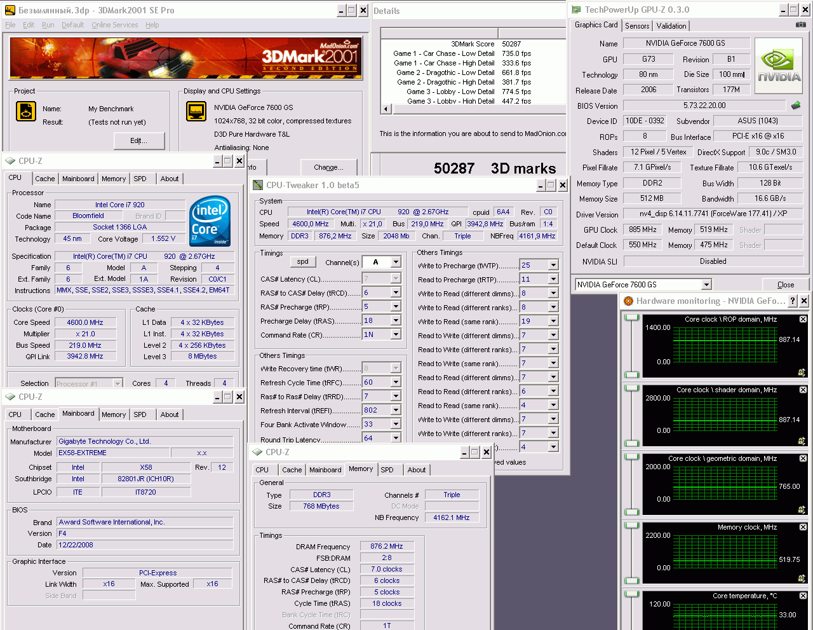
Task: Click the Hardware monitoring title bar gear icon
Action: point(628,301)
